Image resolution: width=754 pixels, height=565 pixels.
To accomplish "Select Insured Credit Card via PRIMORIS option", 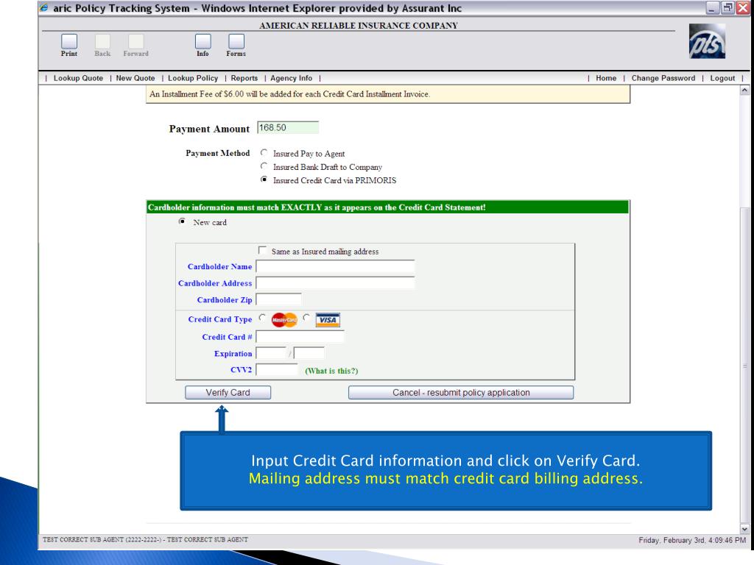I will (264, 180).
